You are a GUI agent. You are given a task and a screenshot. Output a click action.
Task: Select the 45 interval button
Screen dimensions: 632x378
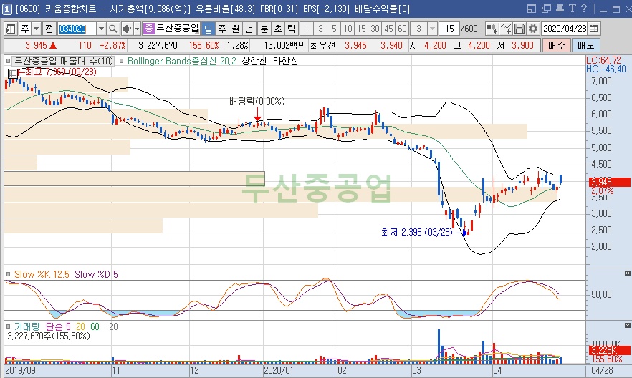pos(388,29)
